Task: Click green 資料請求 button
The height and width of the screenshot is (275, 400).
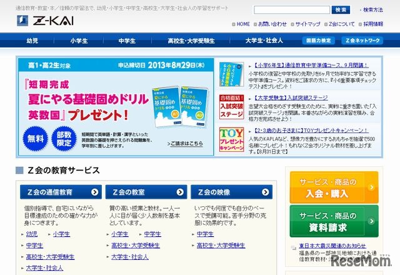Action: pyautogui.click(x=334, y=221)
